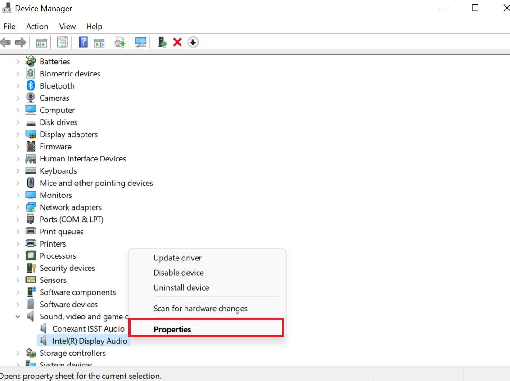
Task: Expand the Batteries category
Action: [x=18, y=62]
